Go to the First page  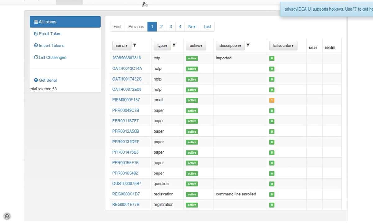(117, 27)
